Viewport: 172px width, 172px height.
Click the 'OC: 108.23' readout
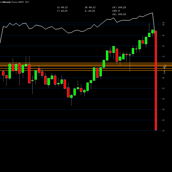click(119, 8)
